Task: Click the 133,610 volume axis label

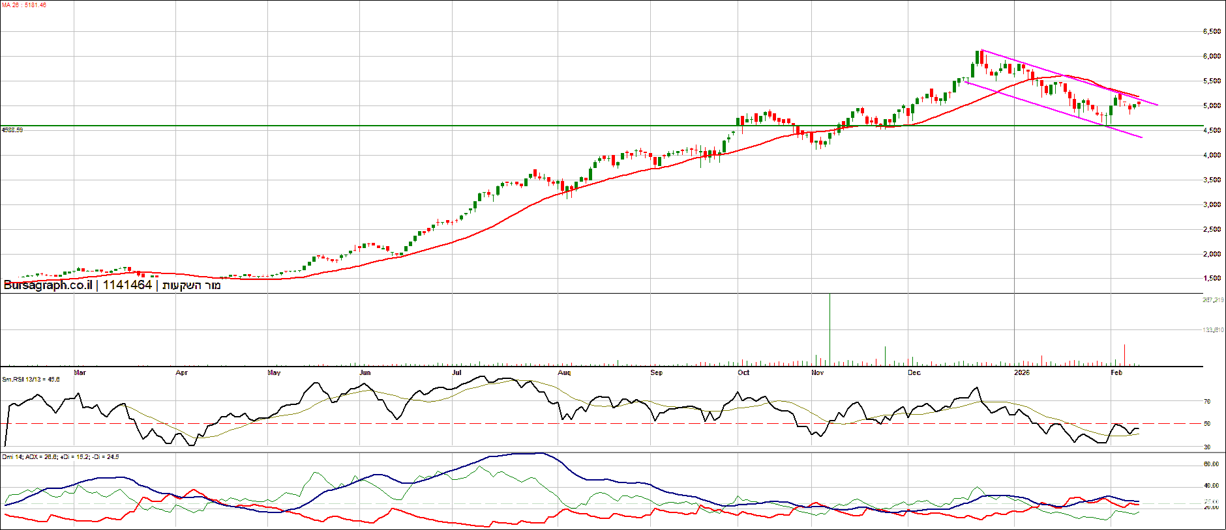Action: point(1212,330)
